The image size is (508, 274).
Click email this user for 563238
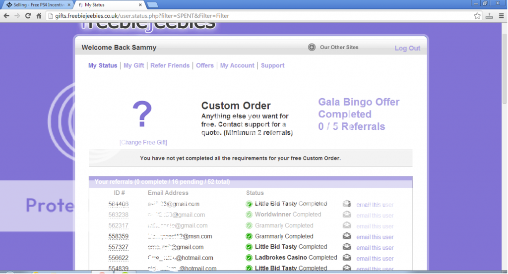pyautogui.click(x=375, y=216)
